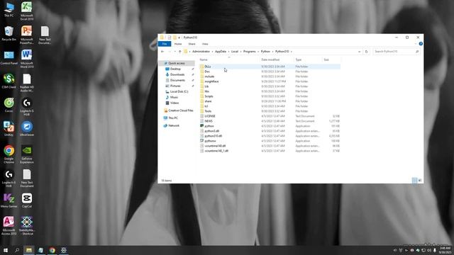
Task: Select Downloads in navigation pane
Action: pyautogui.click(x=177, y=74)
